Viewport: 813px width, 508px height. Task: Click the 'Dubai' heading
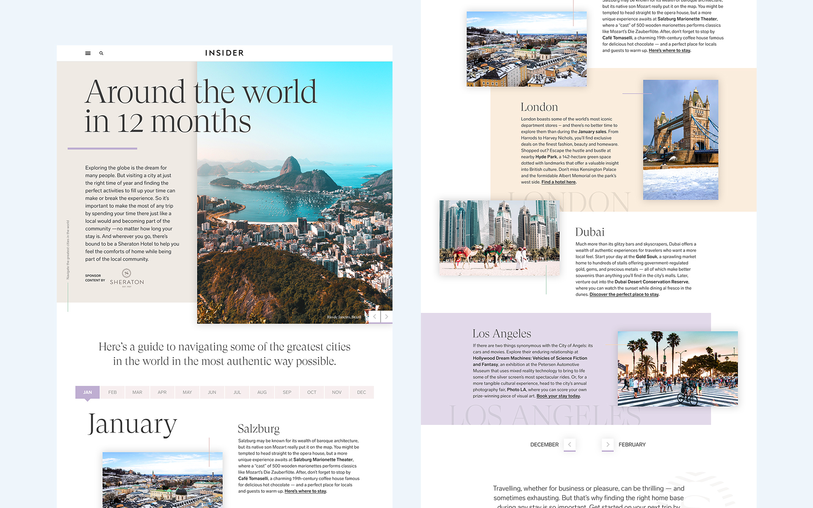click(590, 232)
